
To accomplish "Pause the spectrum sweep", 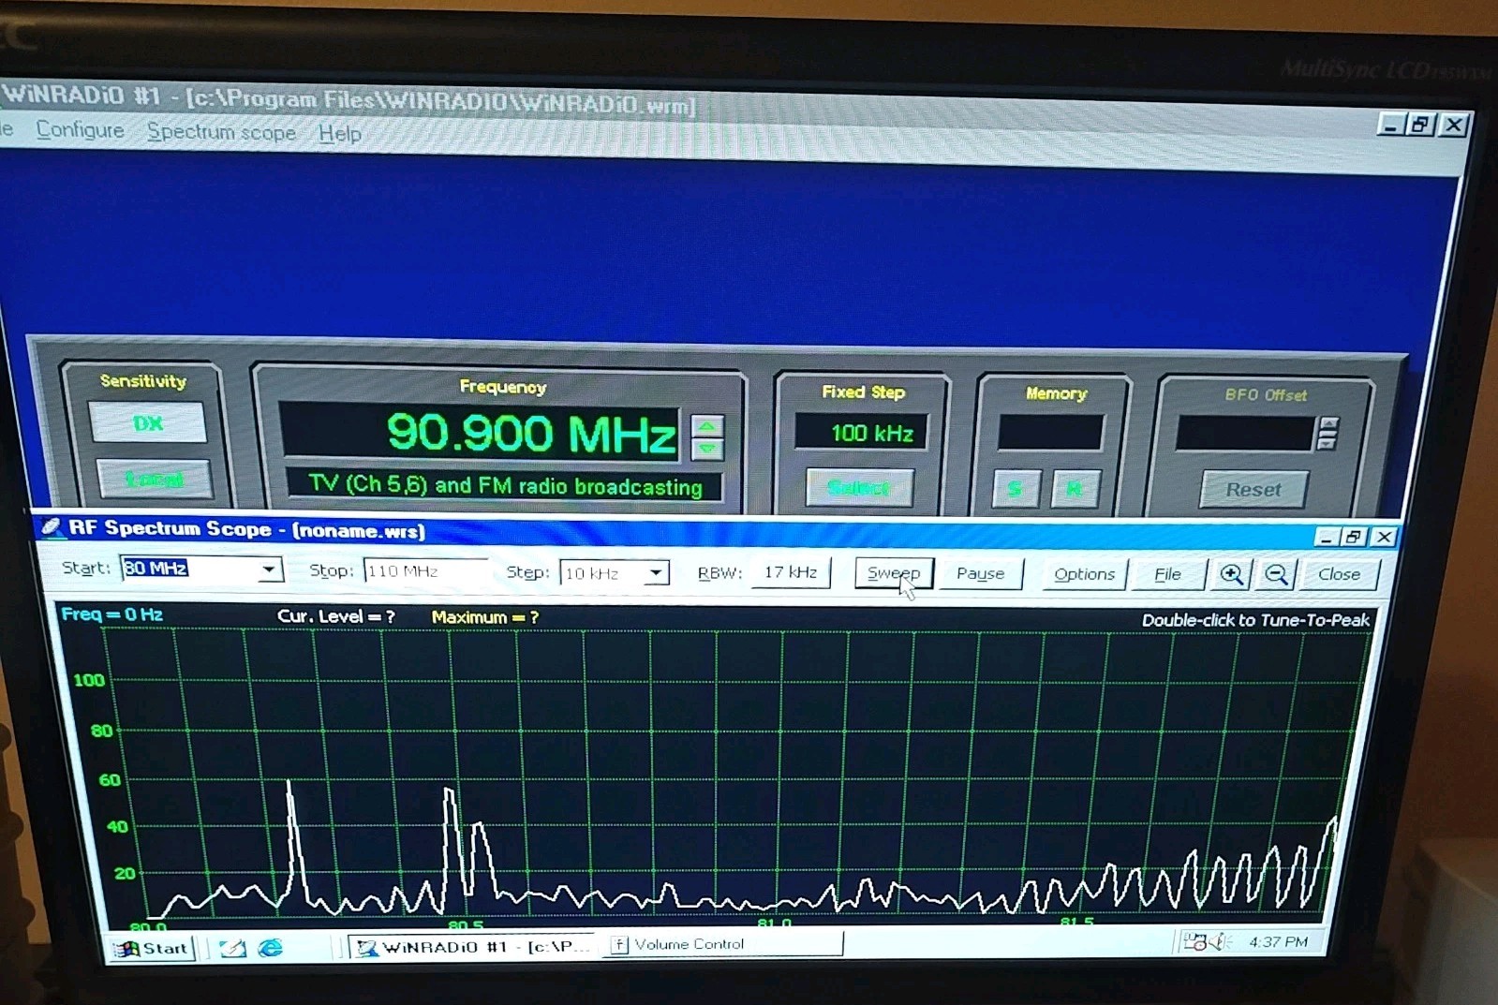I will tap(980, 573).
